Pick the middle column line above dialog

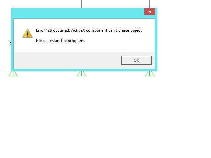[x=81, y=4]
